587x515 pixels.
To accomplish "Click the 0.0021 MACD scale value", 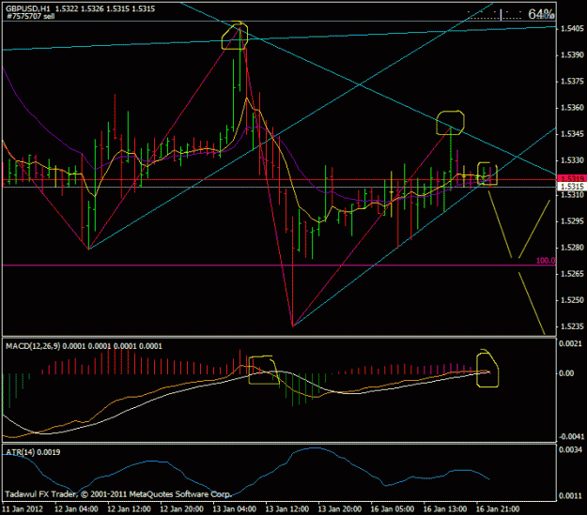I will click(570, 343).
